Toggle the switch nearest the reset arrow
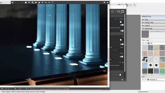 point(121,75)
